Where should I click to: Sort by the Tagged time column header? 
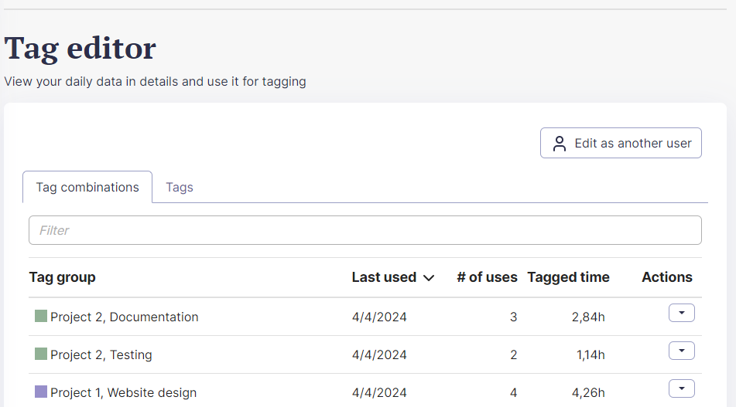tap(568, 277)
